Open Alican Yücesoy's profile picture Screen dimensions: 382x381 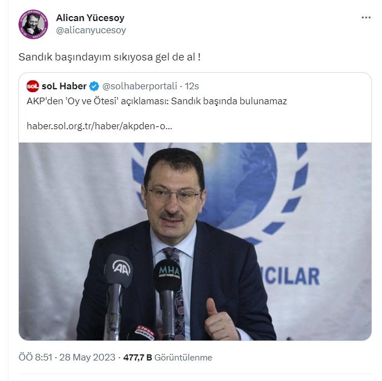(x=33, y=24)
